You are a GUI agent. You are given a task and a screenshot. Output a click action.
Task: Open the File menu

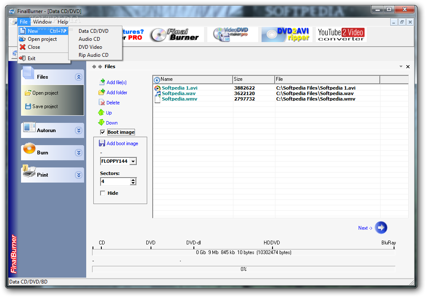click(x=24, y=22)
